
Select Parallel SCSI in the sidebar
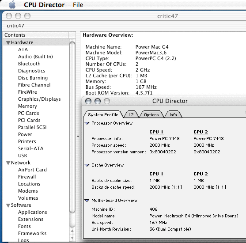pos(32,127)
